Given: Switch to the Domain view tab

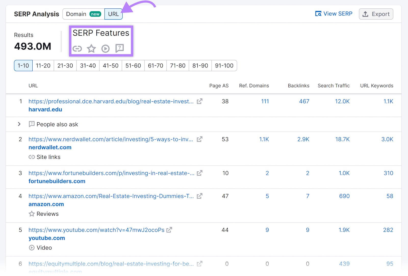Looking at the screenshot, I should click(84, 14).
